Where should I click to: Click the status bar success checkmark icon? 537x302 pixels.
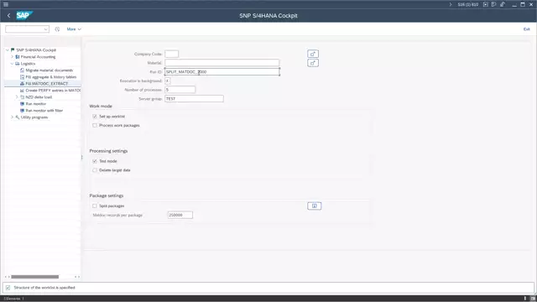(8, 288)
